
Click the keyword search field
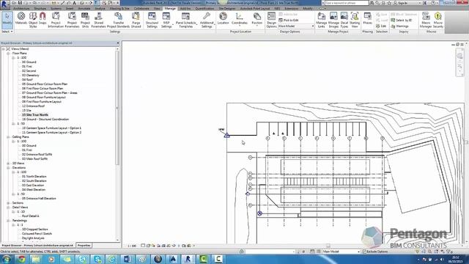(347, 3)
